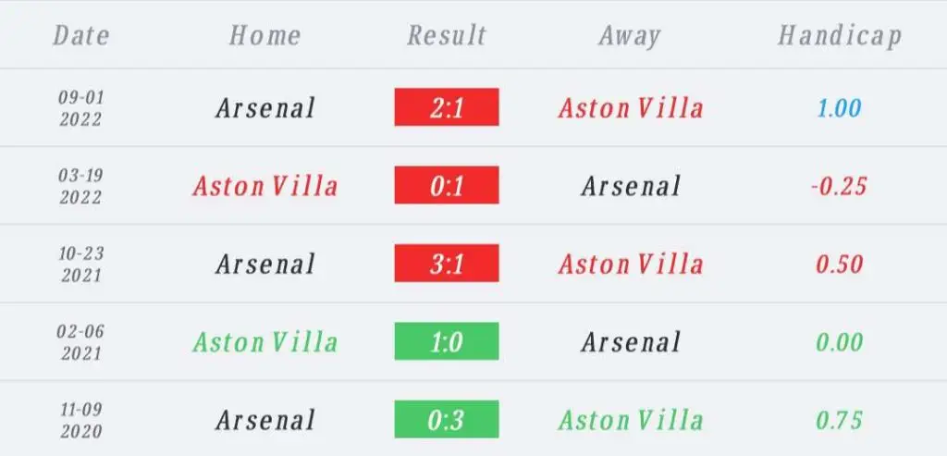Click the Result column header
Viewport: 947px width, 456px height.
447,35
